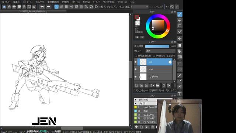Screen dimensions: 236x133
Task: Select the Move tool with four arrows
Action: pos(180,38)
